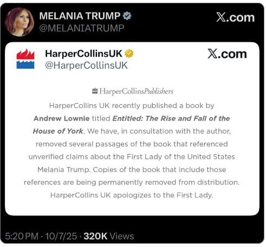This screenshot has width=266, height=247.
Task: Click the 5:20 PM timestamp
Action: pyautogui.click(x=22, y=236)
